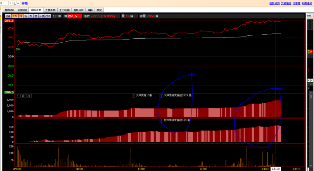Click the right arrow in the side panel
314x171 pixels.
point(311,80)
